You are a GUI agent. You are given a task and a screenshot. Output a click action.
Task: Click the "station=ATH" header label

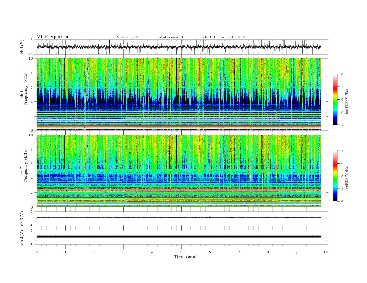click(172, 37)
